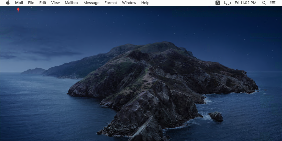The width and height of the screenshot is (282, 141).
Task: Select the Message menu
Action: coord(92,3)
